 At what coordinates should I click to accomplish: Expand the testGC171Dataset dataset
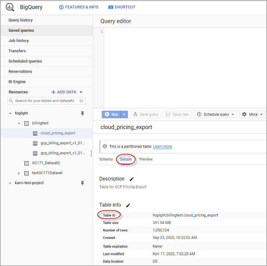click(x=19, y=173)
